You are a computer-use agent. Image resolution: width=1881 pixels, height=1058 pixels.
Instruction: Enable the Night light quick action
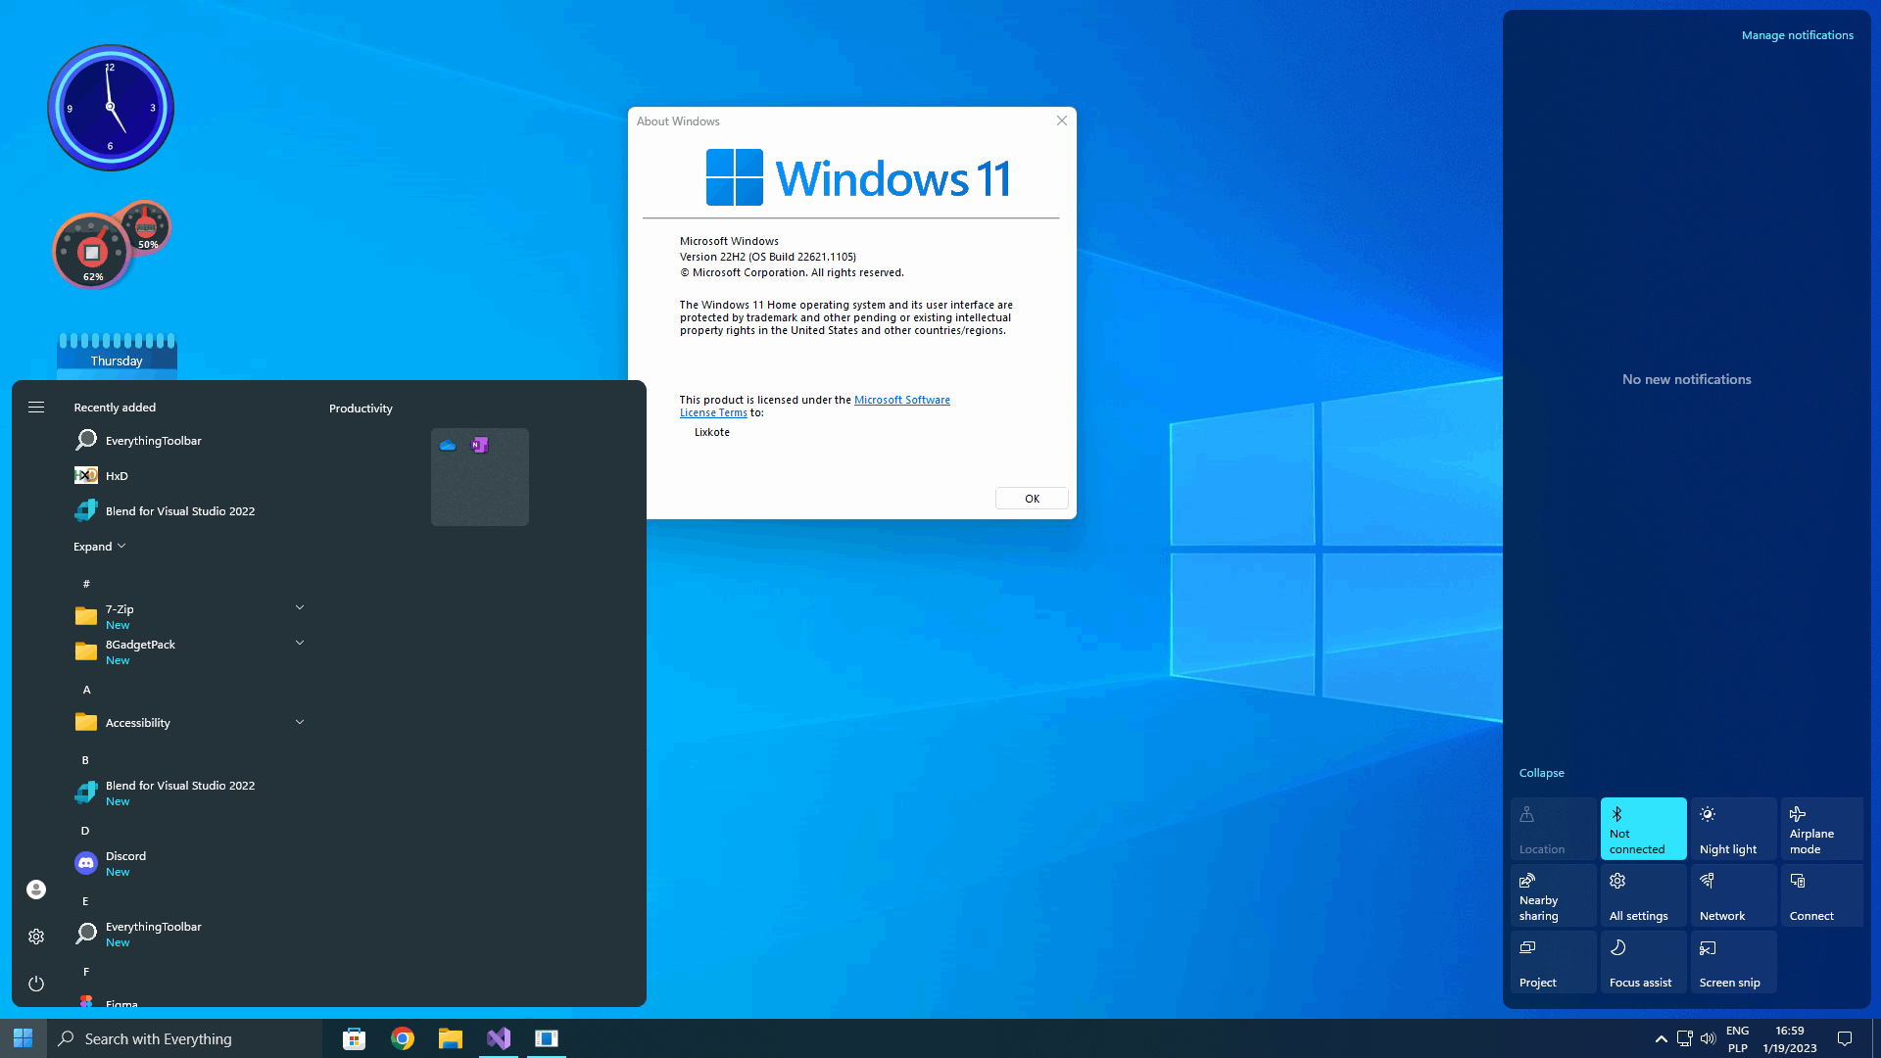[x=1733, y=829]
